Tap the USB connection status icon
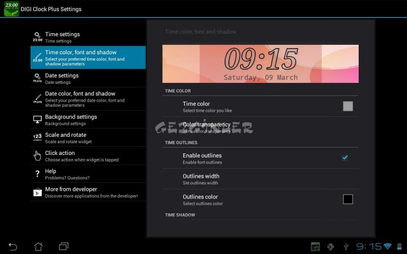Viewport: 407px width, 254px height. click(346, 246)
